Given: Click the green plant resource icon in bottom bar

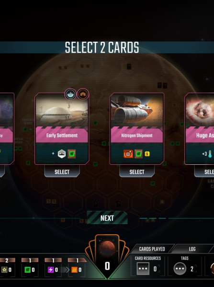Looking at the screenshot, I should pos(28,270).
